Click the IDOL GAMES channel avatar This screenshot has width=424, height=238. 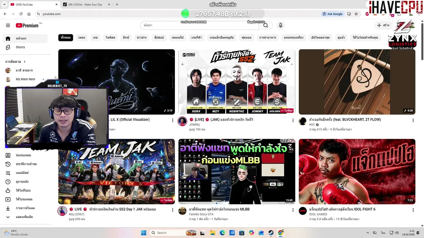click(x=303, y=211)
